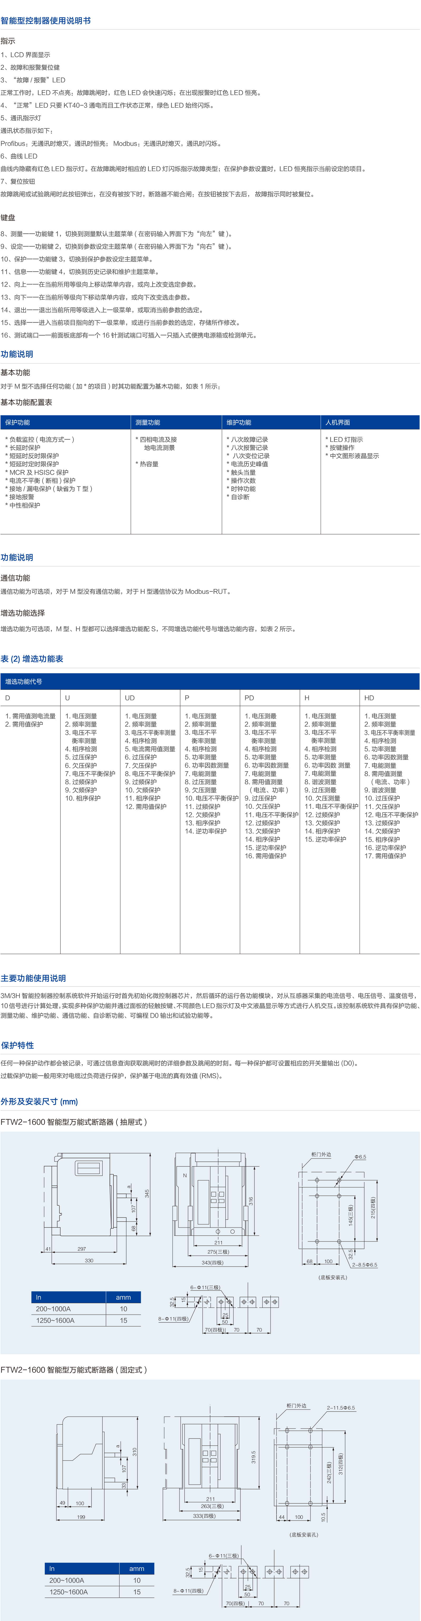This screenshot has height=1621, width=421.
Task: Click the 键盘 section heading
Action: 8,218
